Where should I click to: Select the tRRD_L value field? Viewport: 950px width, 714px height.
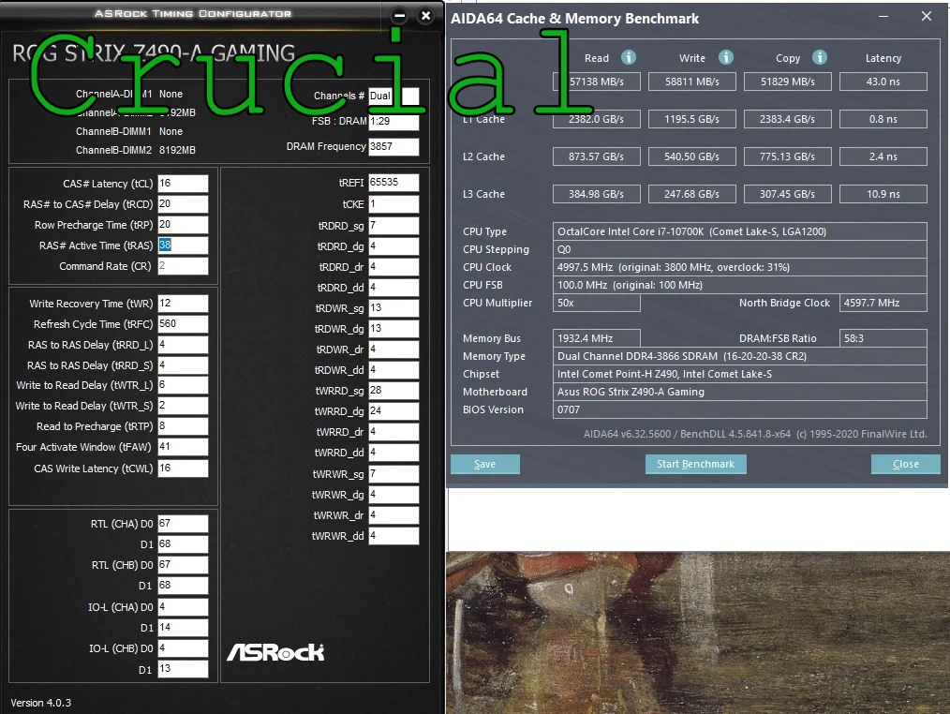pos(183,344)
